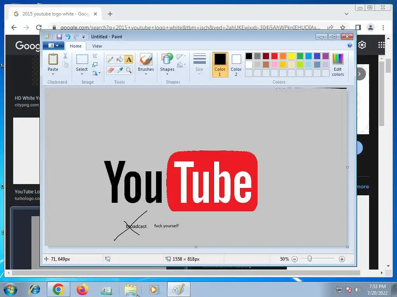Click the Copy icon in Clipboard group

pos(65,65)
